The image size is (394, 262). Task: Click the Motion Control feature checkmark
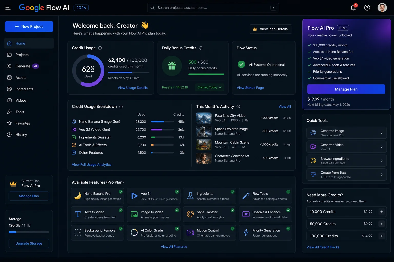pyautogui.click(x=232, y=229)
